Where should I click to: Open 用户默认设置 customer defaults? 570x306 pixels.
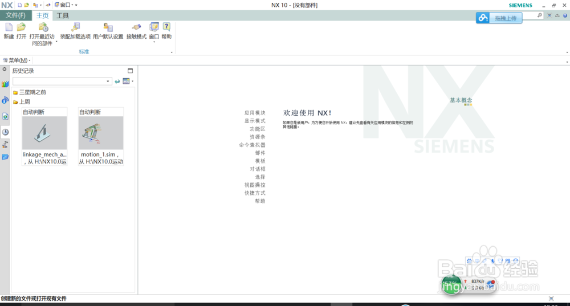click(x=108, y=31)
